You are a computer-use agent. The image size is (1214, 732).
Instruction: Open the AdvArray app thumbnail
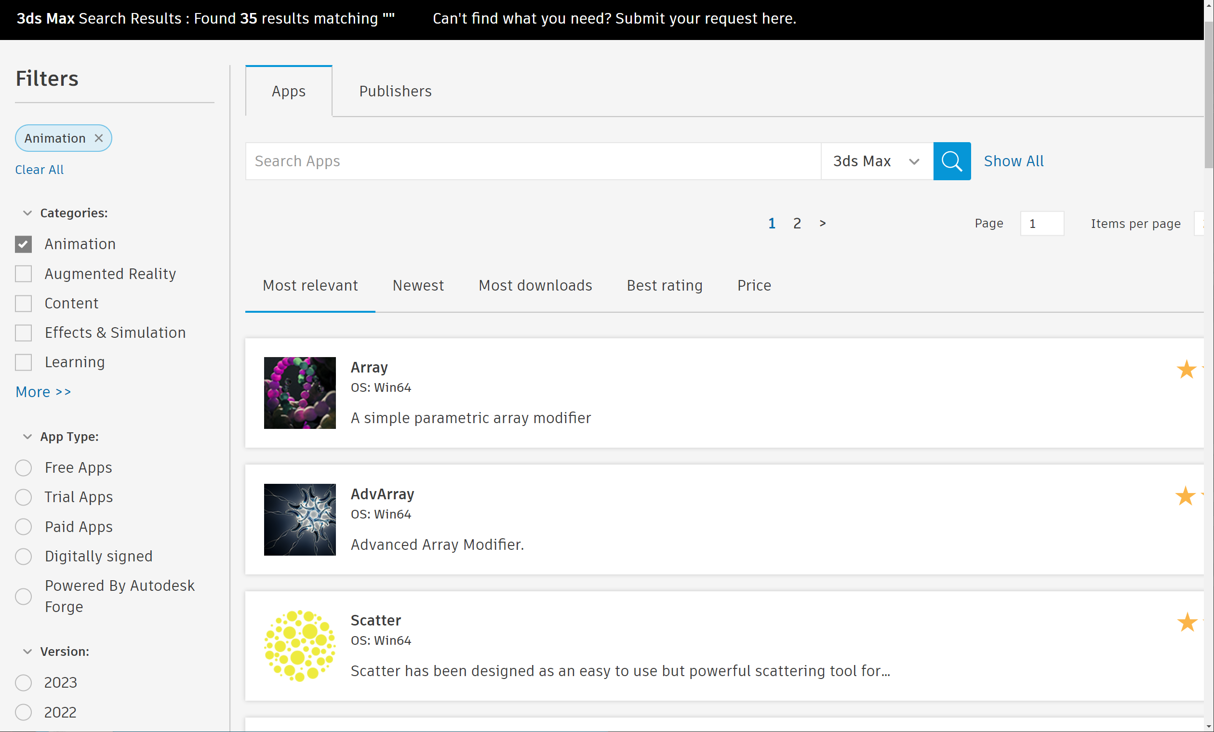300,519
